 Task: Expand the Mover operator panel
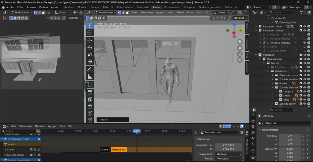[113, 120]
